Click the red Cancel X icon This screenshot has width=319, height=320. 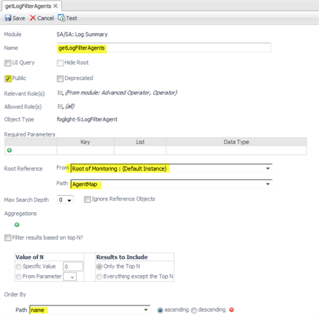click(32, 18)
